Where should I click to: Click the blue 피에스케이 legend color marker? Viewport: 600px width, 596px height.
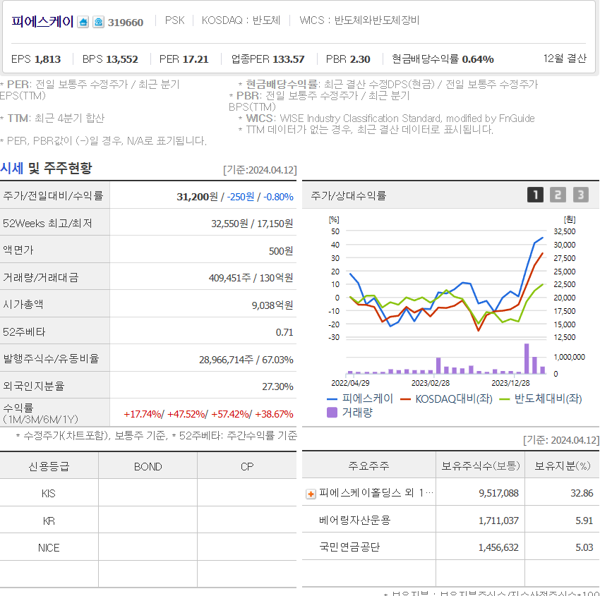[332, 399]
